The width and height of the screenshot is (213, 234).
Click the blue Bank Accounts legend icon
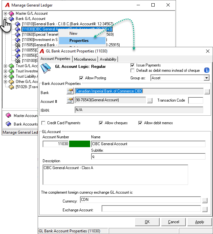[9, 124]
